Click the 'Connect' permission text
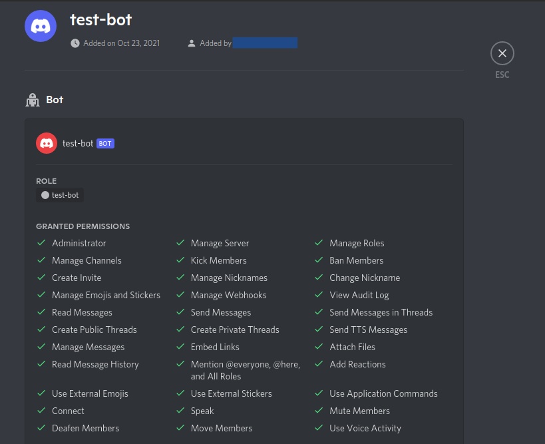Screen dimensions: 545x444 point(68,411)
